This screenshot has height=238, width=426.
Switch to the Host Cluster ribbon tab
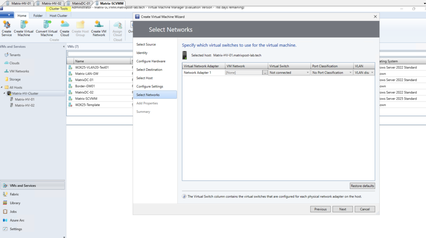pos(58,16)
